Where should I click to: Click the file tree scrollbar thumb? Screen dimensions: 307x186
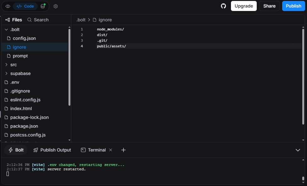pyautogui.click(x=69, y=67)
